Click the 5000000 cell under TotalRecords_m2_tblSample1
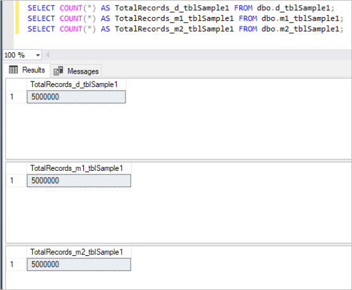 click(x=79, y=264)
